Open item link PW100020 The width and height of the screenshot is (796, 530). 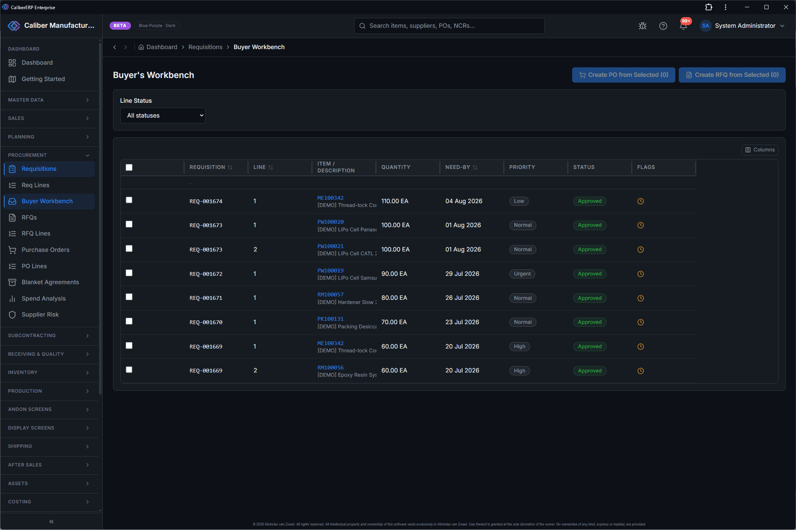tap(330, 222)
